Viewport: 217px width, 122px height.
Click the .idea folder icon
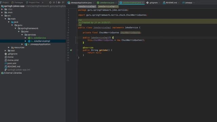click(6, 9)
